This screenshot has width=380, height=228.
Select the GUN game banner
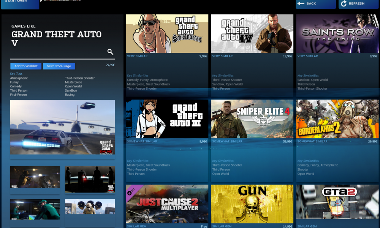[x=252, y=204]
